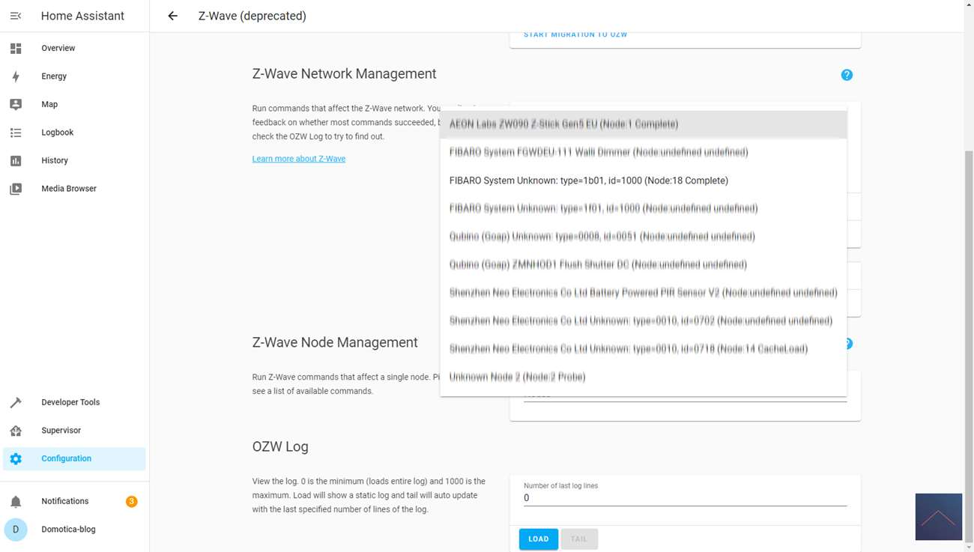Click the Map sidebar icon

click(16, 105)
